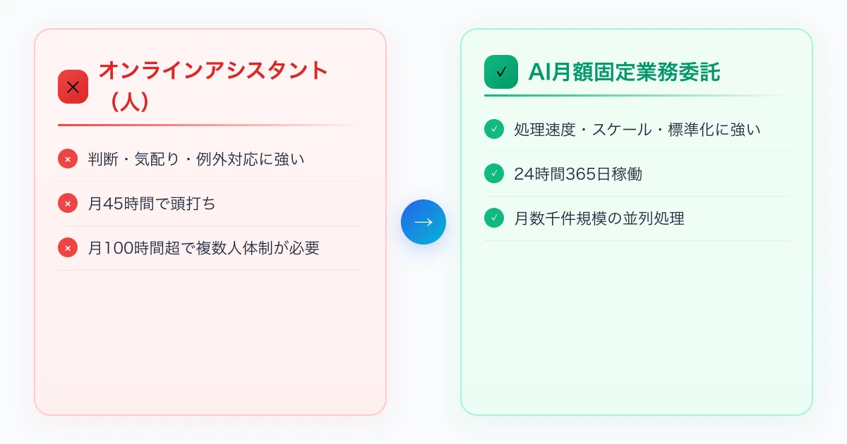Click the text 24時間365日稼働

578,174
